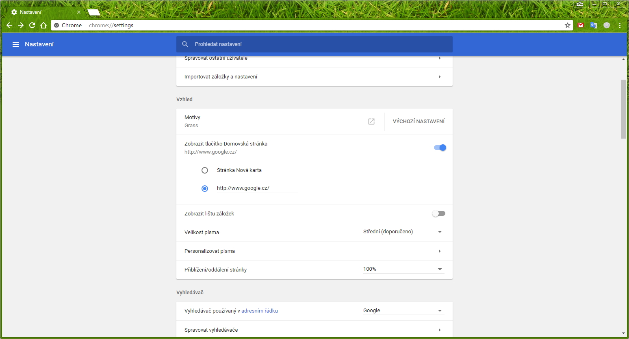Focus the Prohledat nastavení search field

coord(314,44)
